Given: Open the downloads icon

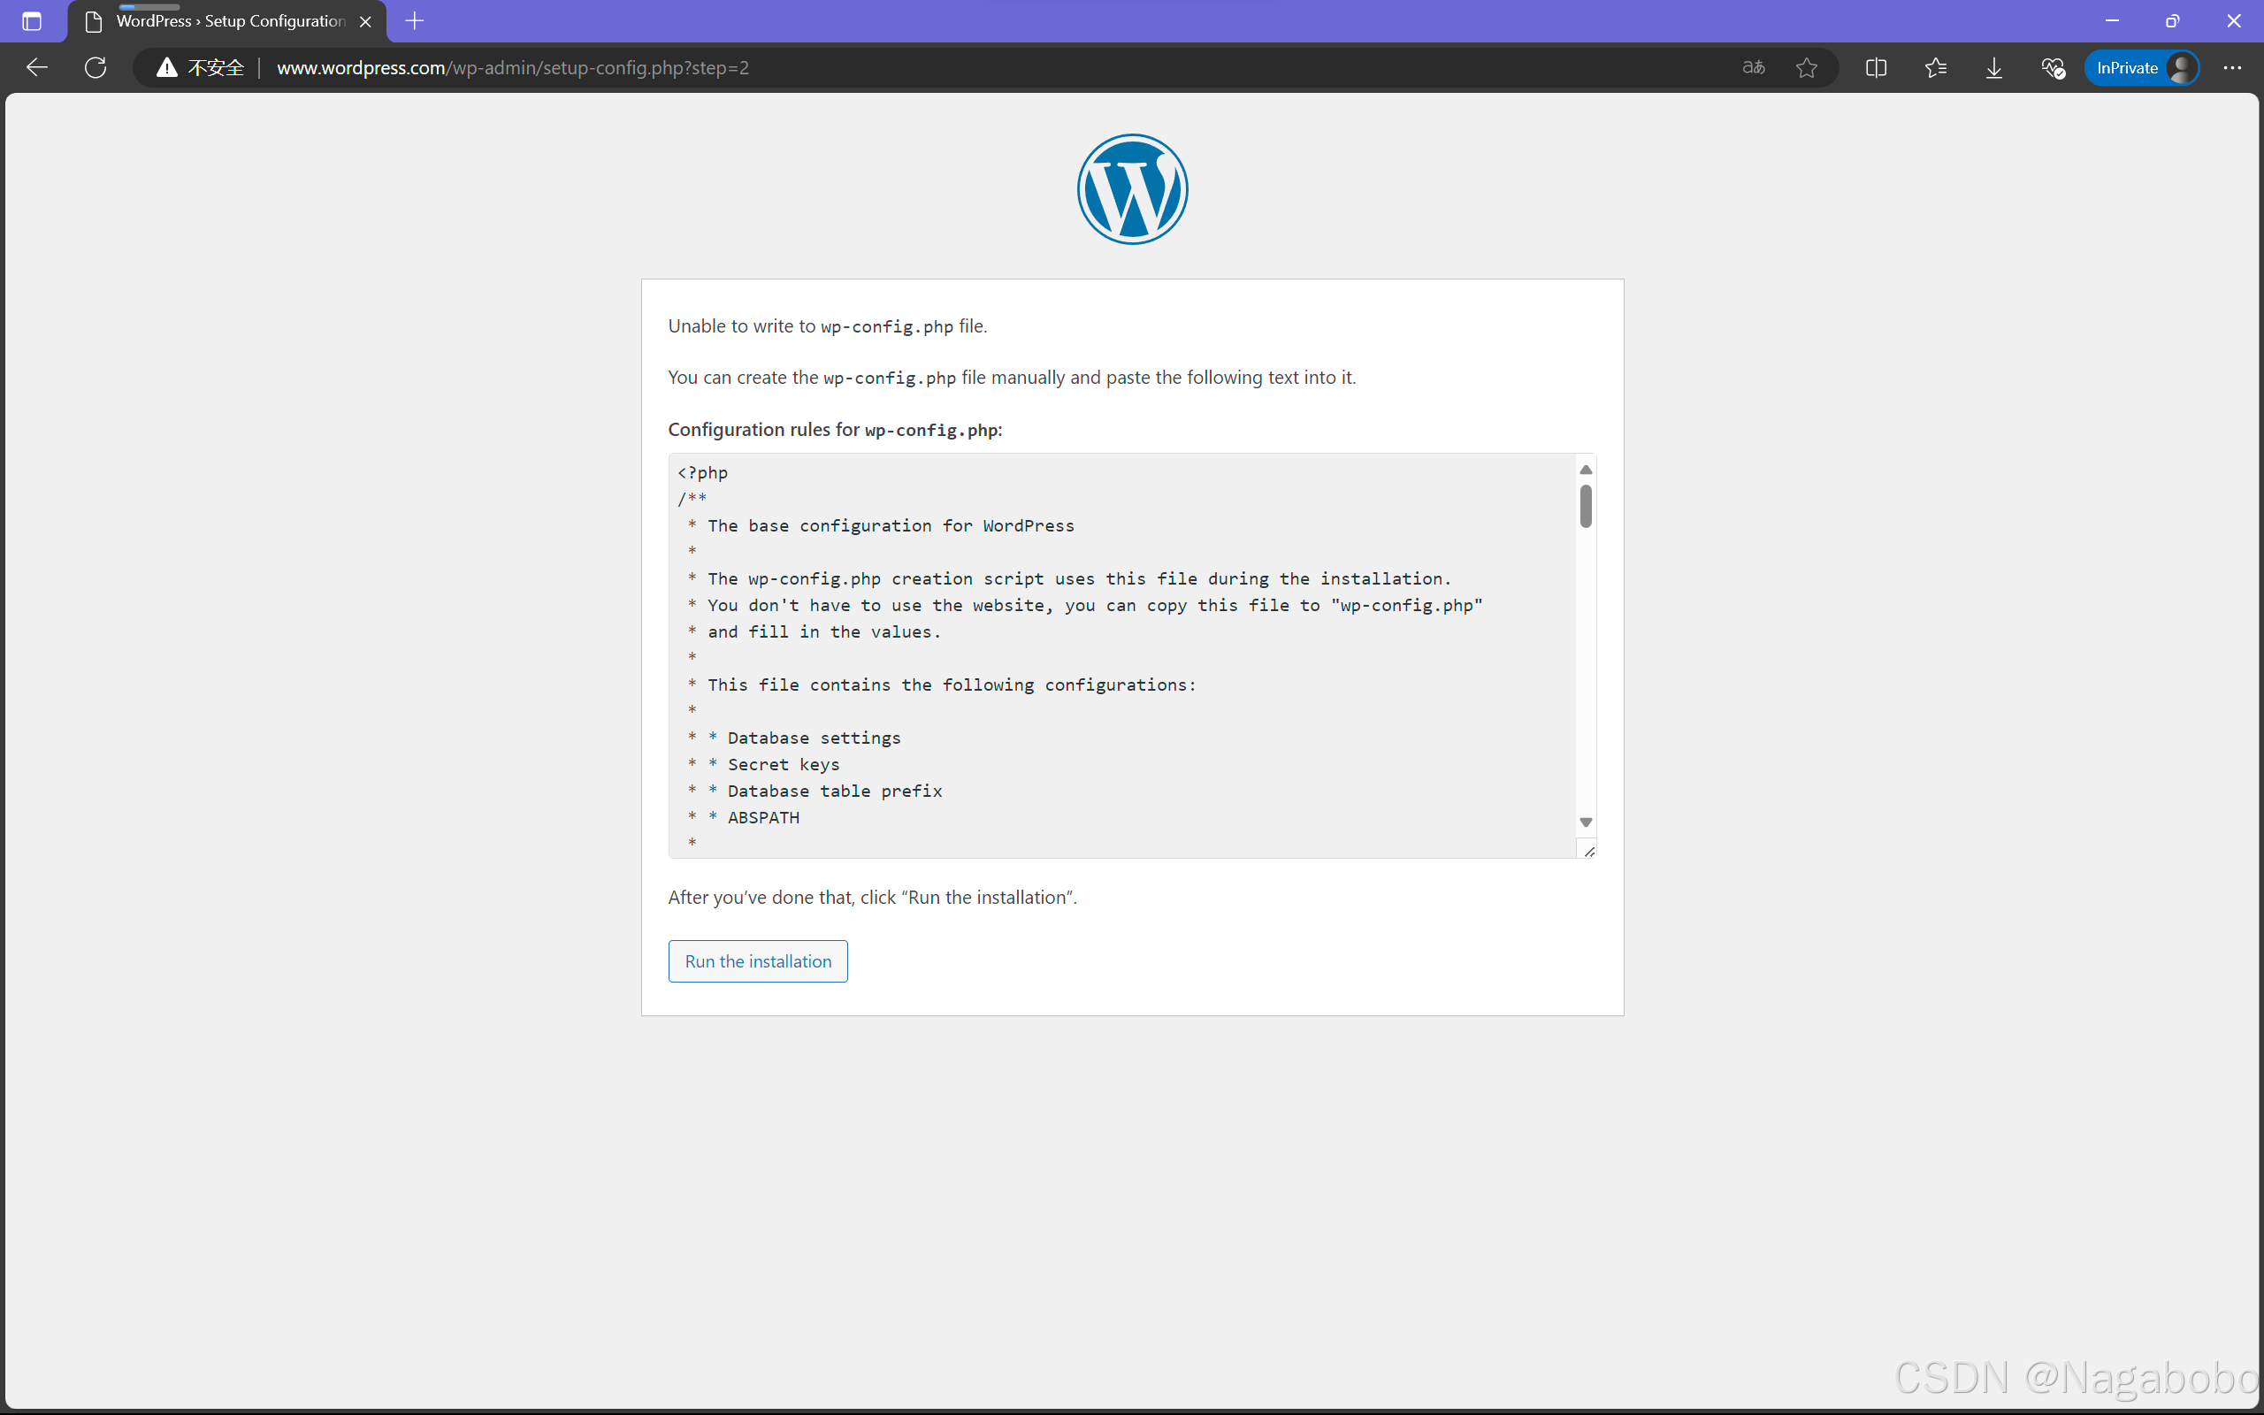Looking at the screenshot, I should tap(1993, 67).
